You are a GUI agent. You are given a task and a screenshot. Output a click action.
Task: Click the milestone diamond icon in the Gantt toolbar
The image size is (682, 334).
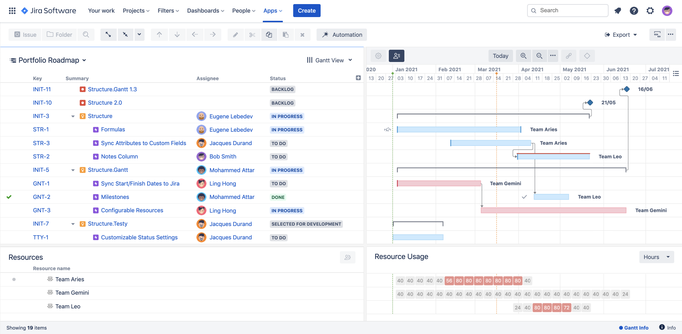587,56
